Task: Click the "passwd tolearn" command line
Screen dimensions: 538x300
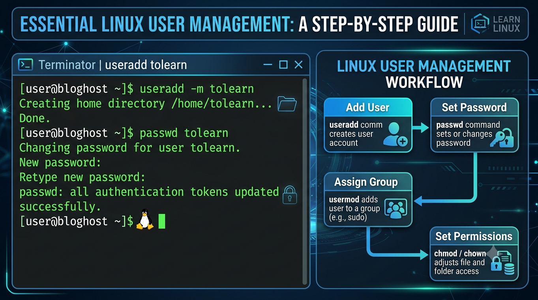Action: 124,133
